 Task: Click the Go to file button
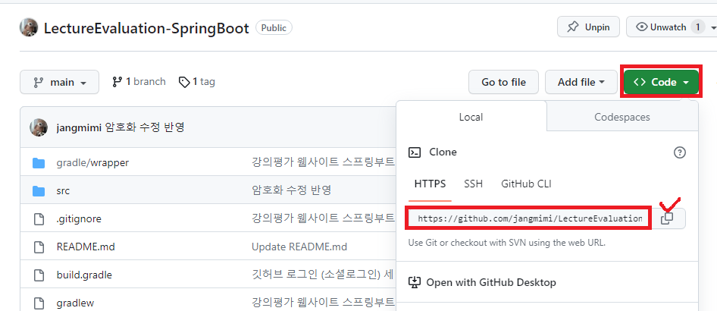coord(503,83)
